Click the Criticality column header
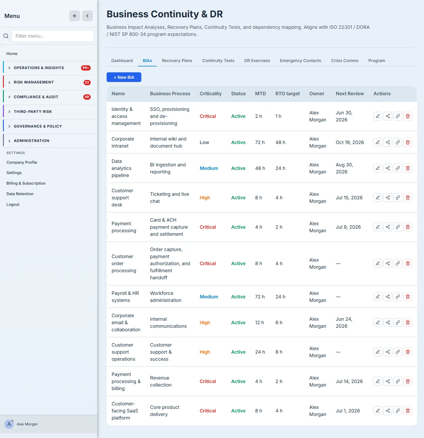 tap(211, 93)
